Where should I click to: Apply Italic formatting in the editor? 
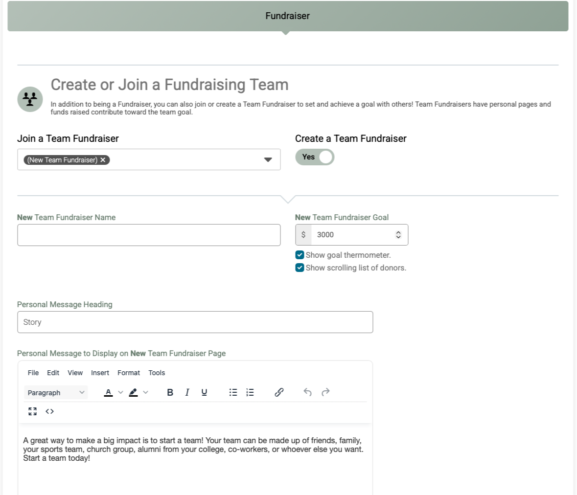pyautogui.click(x=187, y=392)
